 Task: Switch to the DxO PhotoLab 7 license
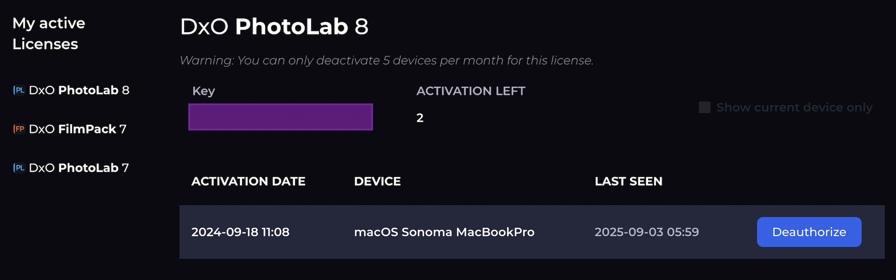(79, 168)
